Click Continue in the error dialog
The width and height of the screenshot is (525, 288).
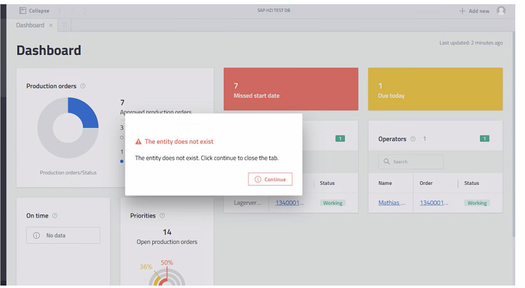point(270,179)
